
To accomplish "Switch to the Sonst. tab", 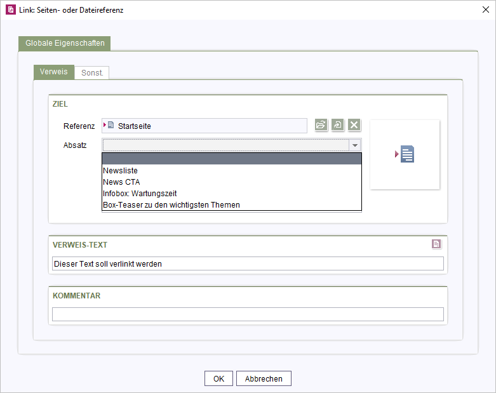I will [x=92, y=73].
